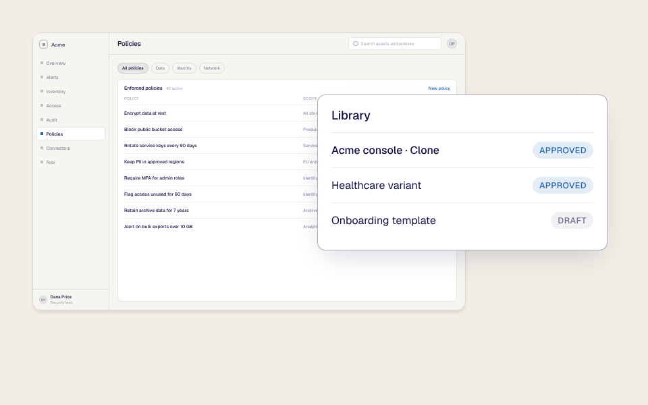This screenshot has height=405, width=648.
Task: Click DRAFT badge for Onboarding template
Action: point(572,221)
